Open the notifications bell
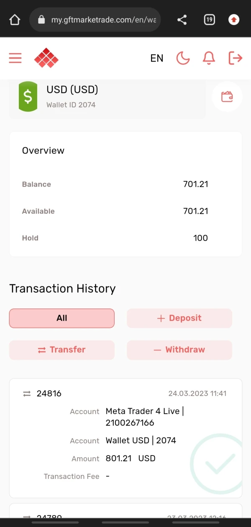 pos(209,58)
